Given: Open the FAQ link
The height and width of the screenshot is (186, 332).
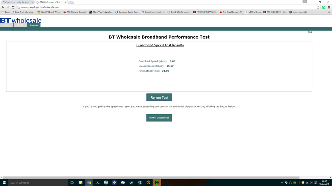Looking at the screenshot, I should click(310, 32).
